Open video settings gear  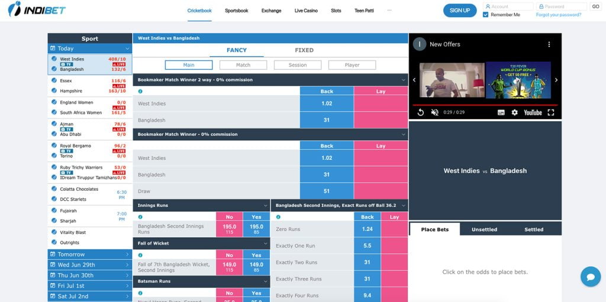pos(514,113)
